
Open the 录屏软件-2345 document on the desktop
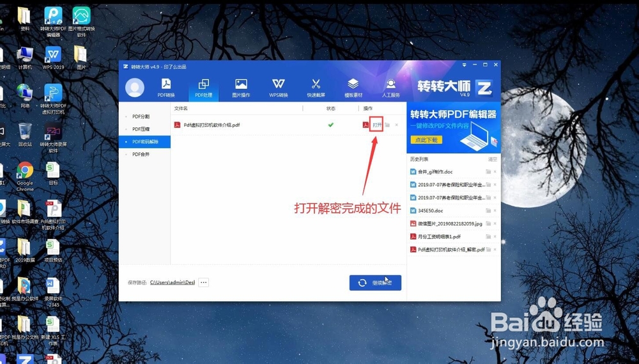pos(53,292)
